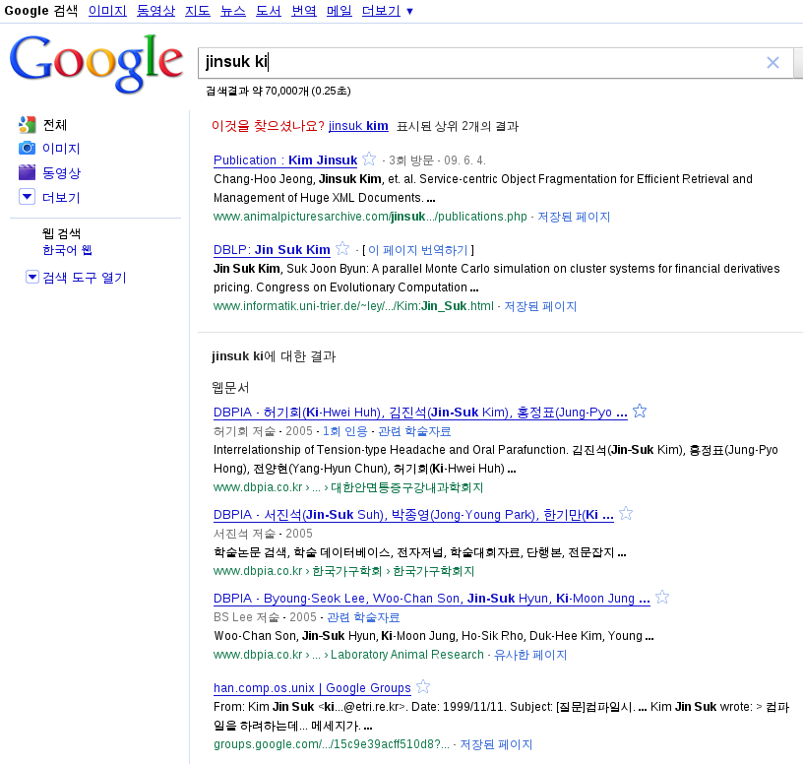803x764 pixels.
Task: Open cached page for animalpicturesarchive result
Action: (x=574, y=217)
